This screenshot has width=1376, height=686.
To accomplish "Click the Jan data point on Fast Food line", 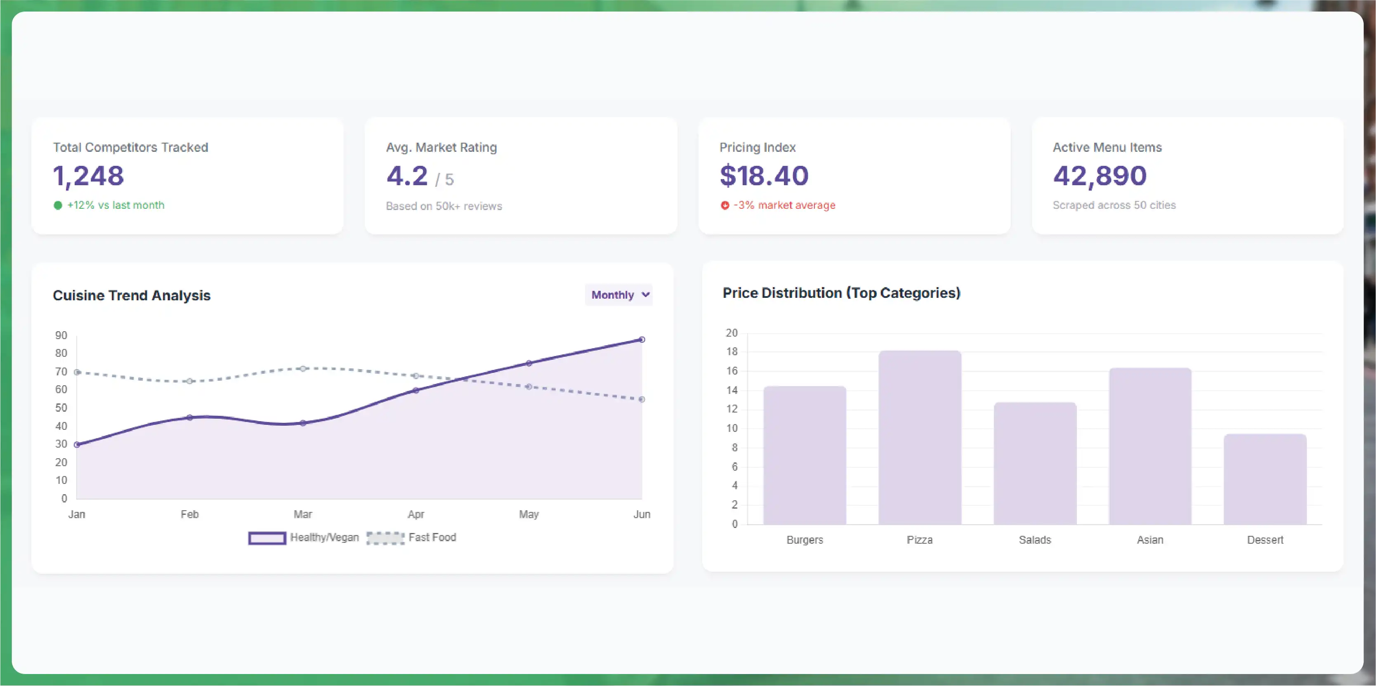I will point(77,372).
